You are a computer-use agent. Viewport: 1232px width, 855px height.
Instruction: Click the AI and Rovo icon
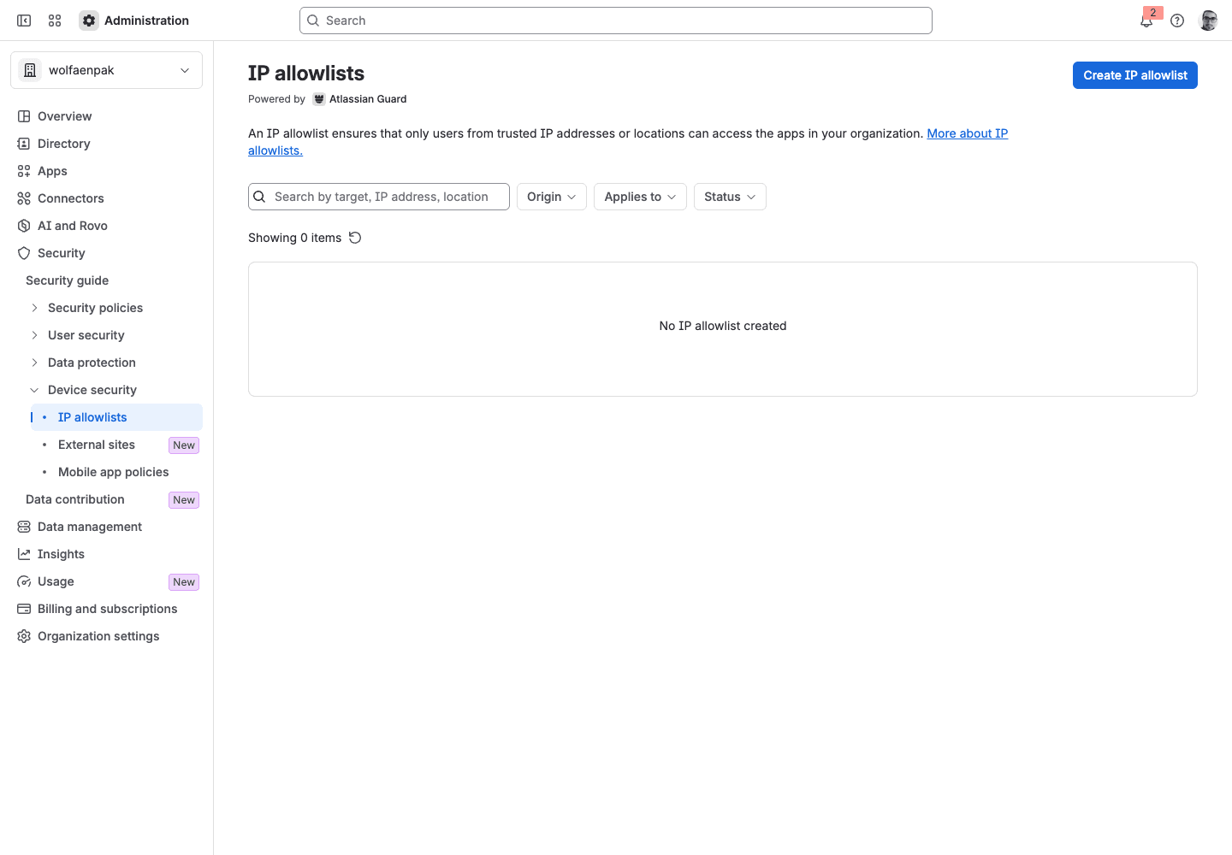(x=24, y=226)
